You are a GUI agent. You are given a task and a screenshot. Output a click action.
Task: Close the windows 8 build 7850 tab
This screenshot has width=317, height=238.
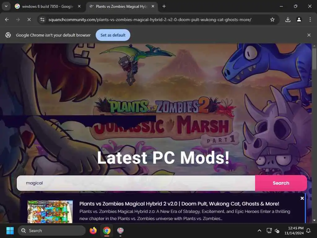pyautogui.click(x=79, y=7)
